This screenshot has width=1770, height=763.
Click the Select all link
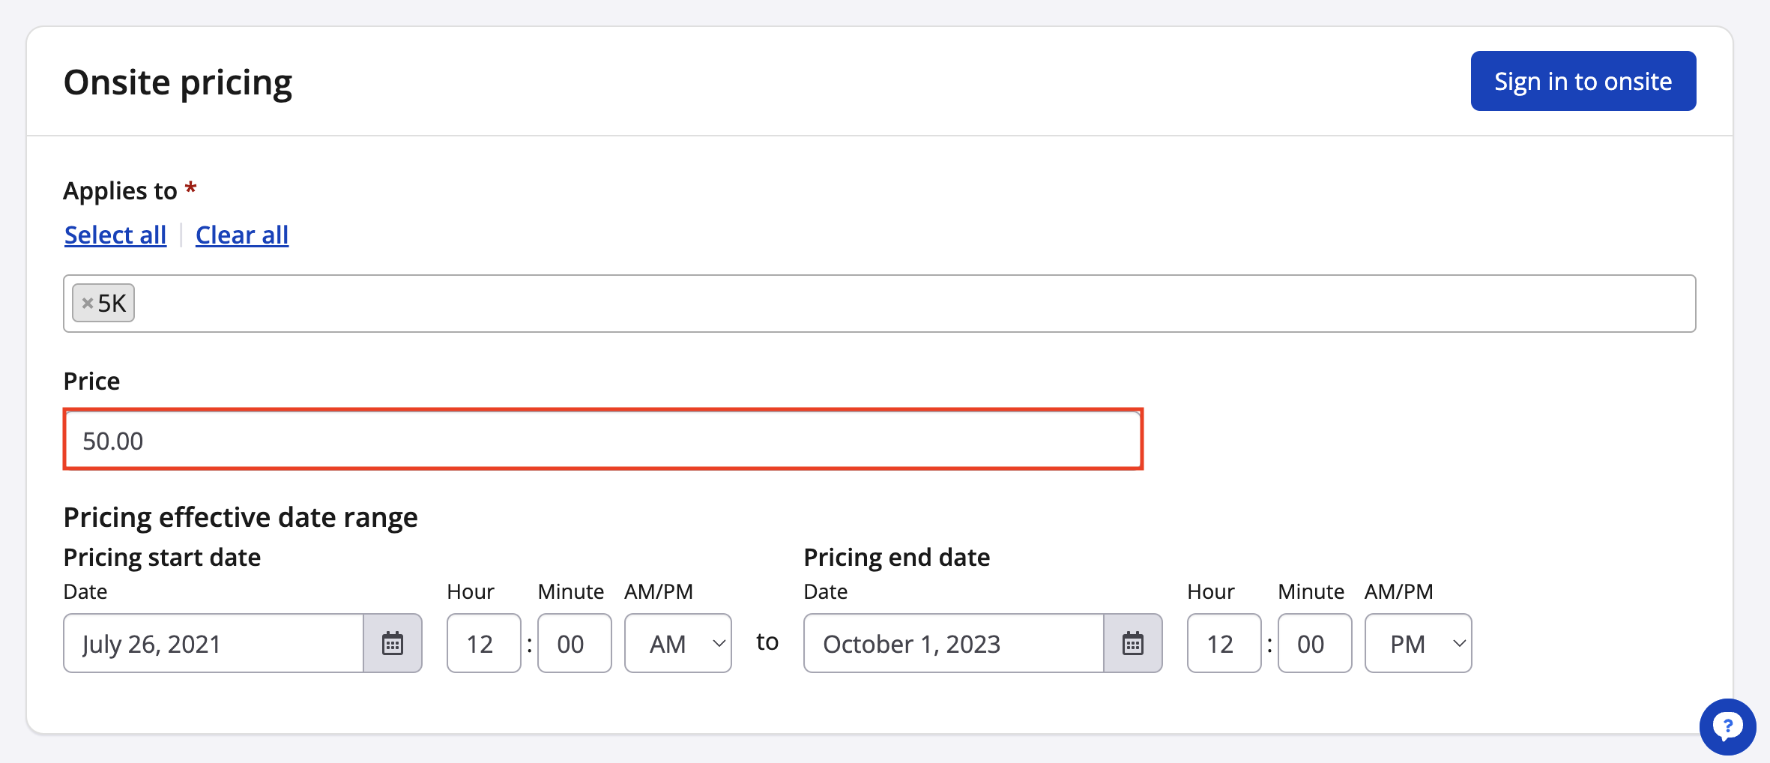[115, 235]
